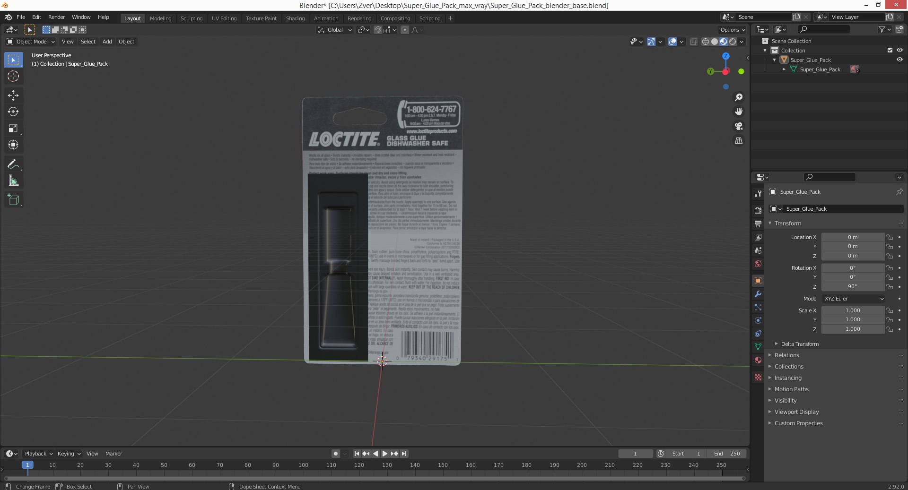Open the Physics properties tab
The width and height of the screenshot is (908, 490).
coord(758,320)
